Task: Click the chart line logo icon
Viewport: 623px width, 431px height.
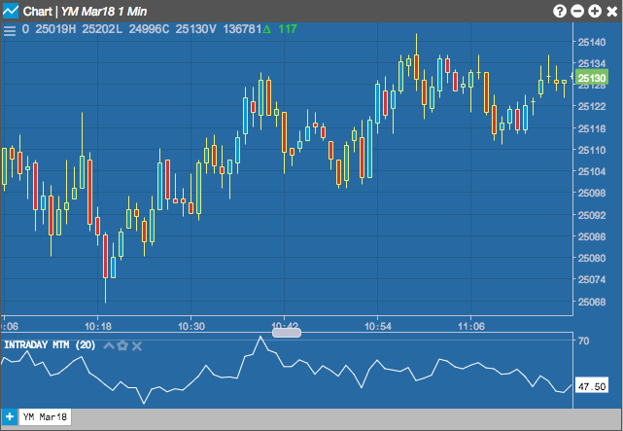Action: coord(11,11)
